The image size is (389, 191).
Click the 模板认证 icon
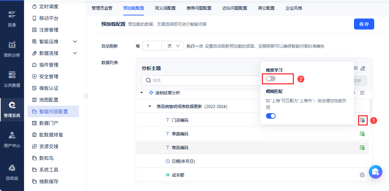(34, 88)
